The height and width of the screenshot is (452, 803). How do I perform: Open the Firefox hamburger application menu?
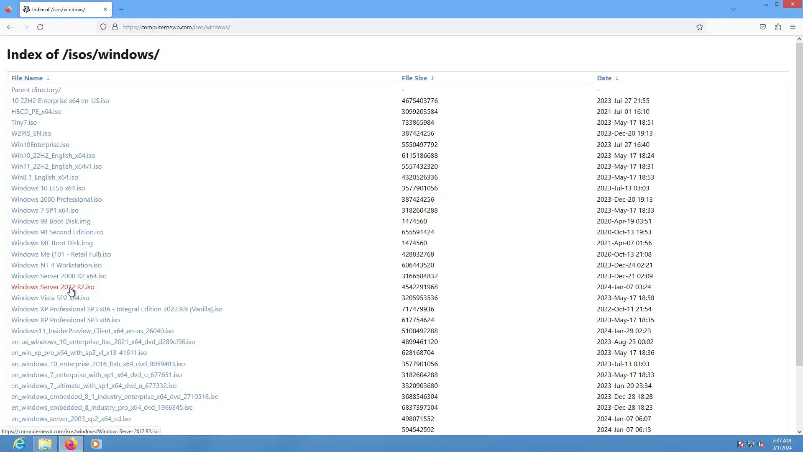coord(793,27)
